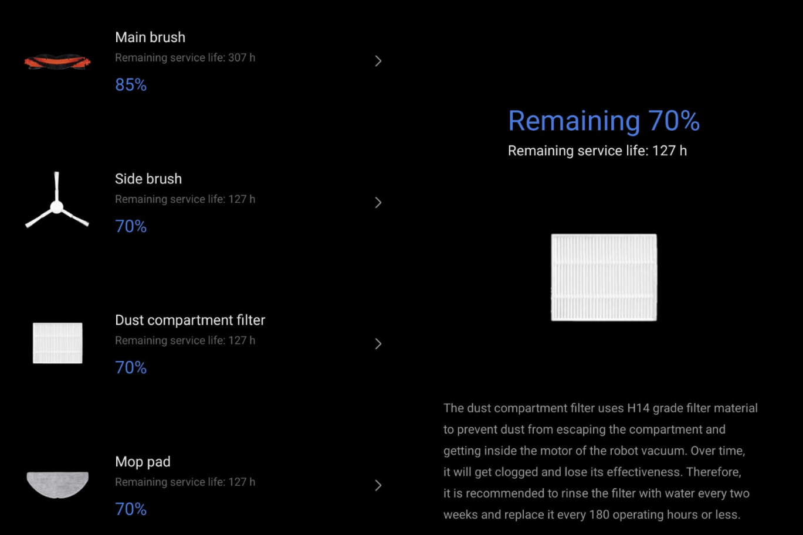Expand the Main brush details chevron

tap(378, 61)
